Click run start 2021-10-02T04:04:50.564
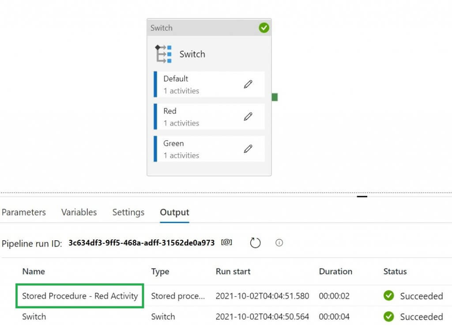The image size is (452, 326). [262, 317]
